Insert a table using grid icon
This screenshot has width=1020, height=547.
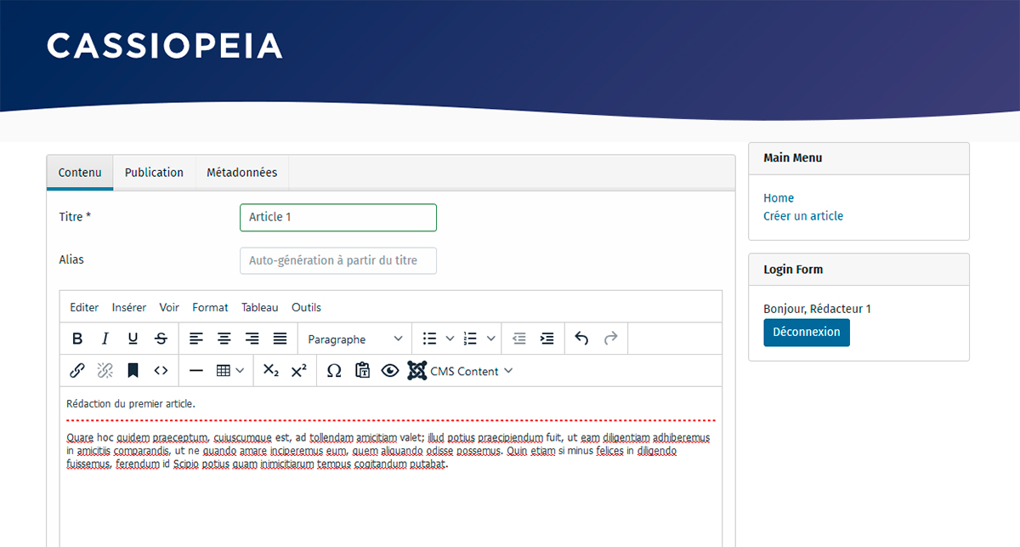[x=224, y=371]
